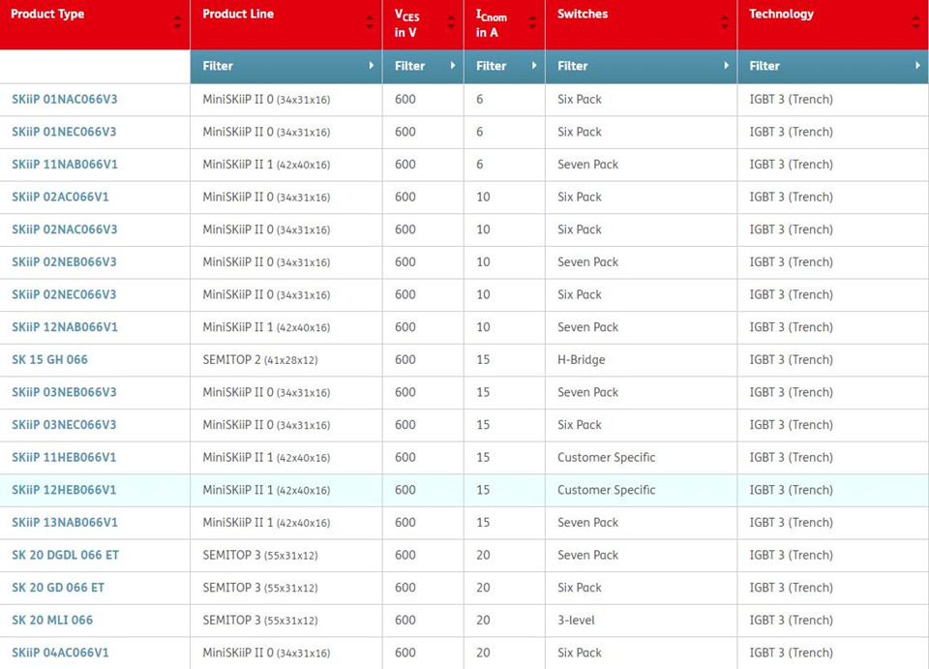The image size is (929, 669).
Task: Select Customer Specific in SKiiP 11HEB066V1 row
Action: tap(606, 457)
